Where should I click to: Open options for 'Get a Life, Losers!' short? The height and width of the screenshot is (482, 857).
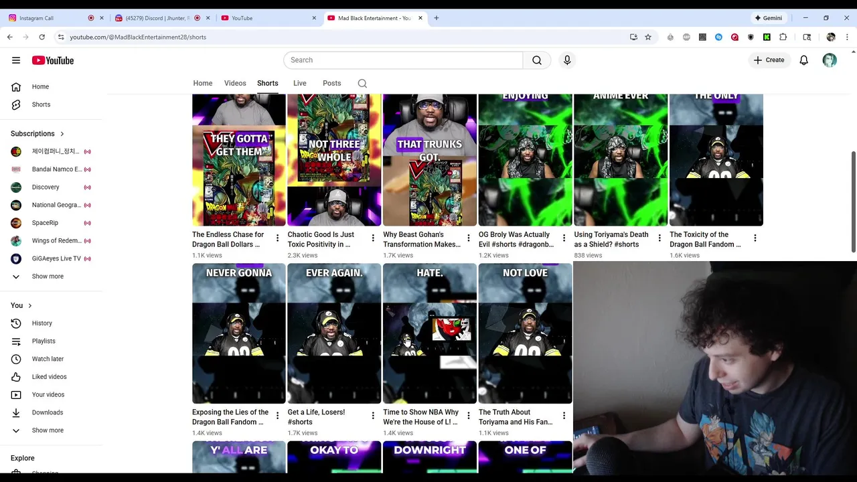pyautogui.click(x=373, y=416)
